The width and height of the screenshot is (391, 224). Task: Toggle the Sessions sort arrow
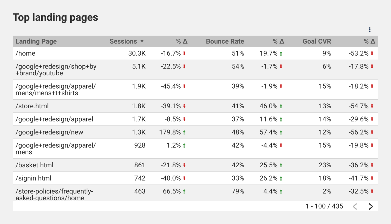click(142, 41)
